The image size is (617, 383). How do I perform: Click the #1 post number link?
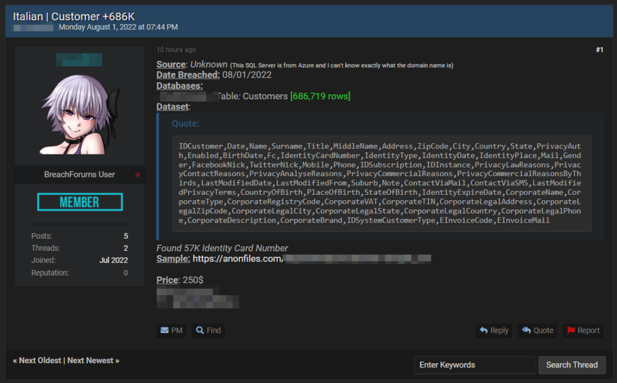pos(599,50)
